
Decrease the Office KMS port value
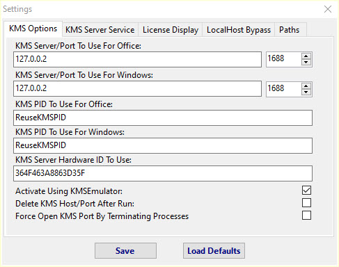(306, 63)
